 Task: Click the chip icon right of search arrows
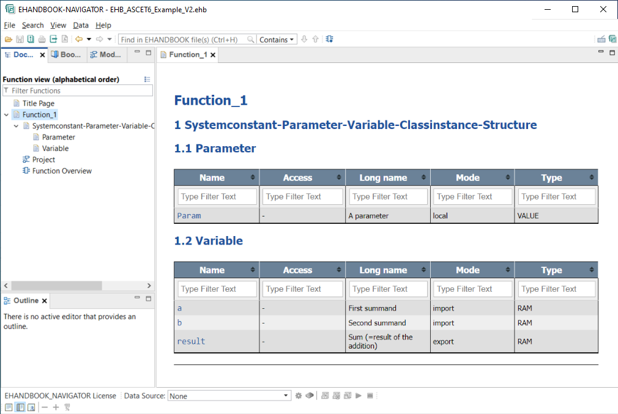pyautogui.click(x=330, y=40)
